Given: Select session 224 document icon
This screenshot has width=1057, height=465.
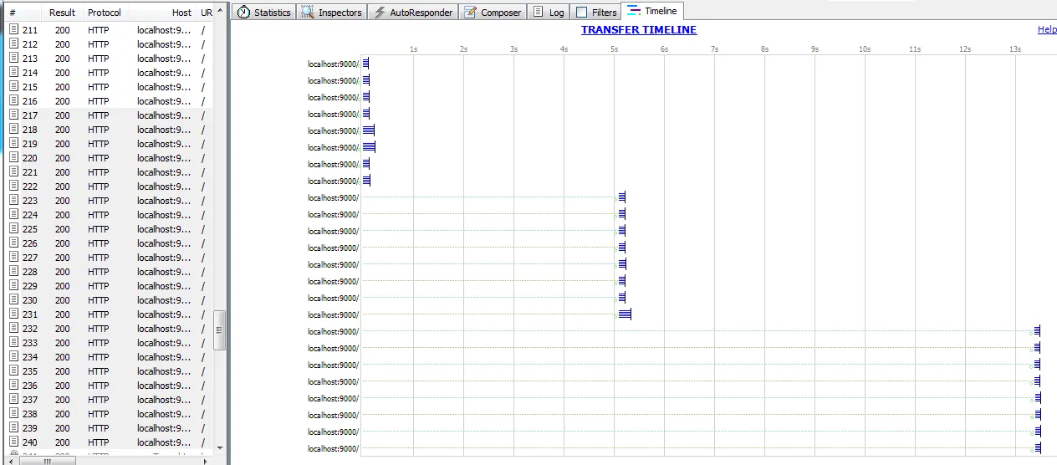Looking at the screenshot, I should [13, 215].
